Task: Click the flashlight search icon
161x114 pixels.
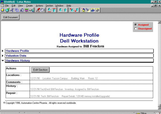Action: [x=88, y=10]
